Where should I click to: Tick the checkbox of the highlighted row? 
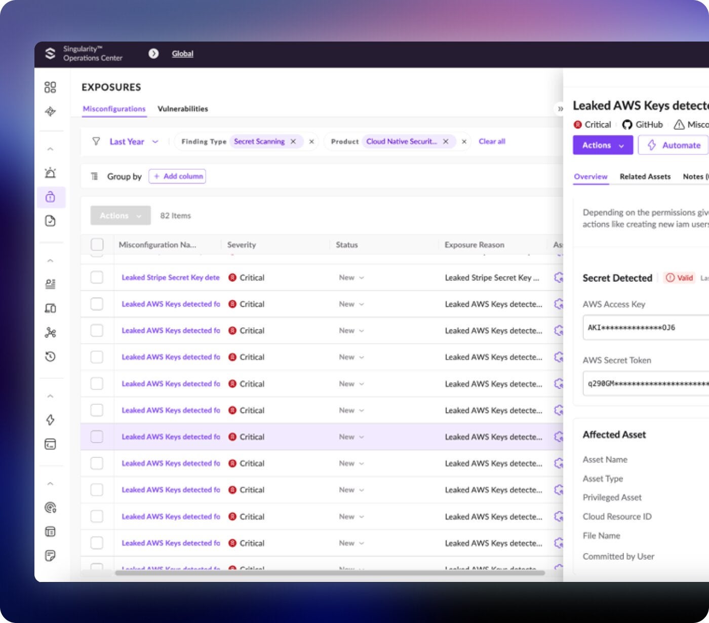97,437
